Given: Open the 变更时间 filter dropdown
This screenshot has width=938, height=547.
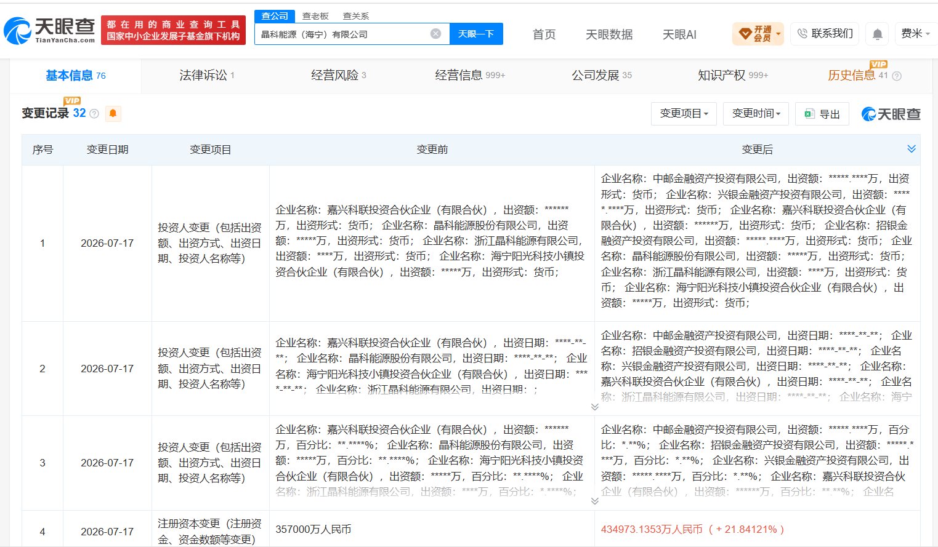Looking at the screenshot, I should tap(756, 114).
